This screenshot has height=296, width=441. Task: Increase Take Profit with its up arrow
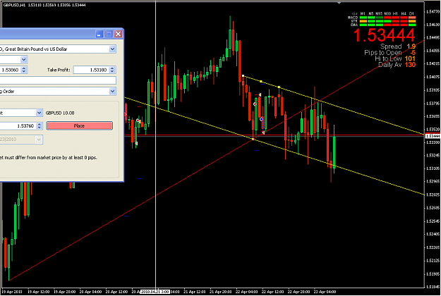[112, 68]
